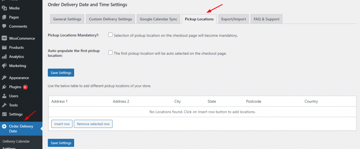This screenshot has height=149, width=360.
Task: Open FAQ & Support tab
Action: 266,19
